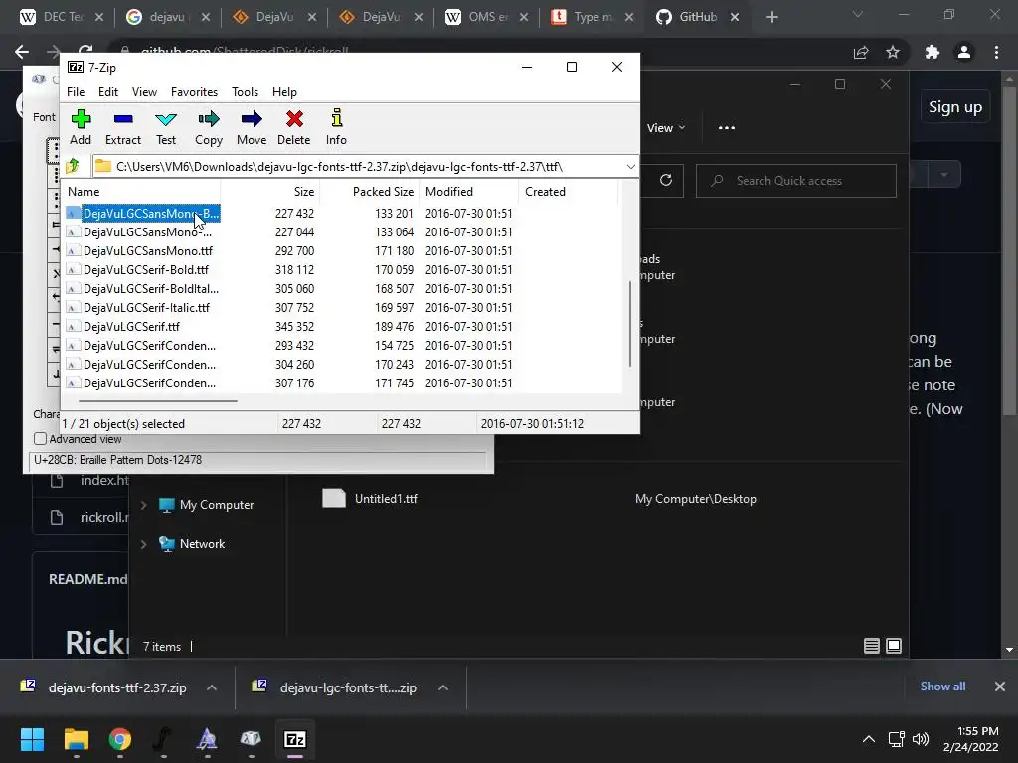Select the file with size 227 044
The height and width of the screenshot is (763, 1018).
[x=147, y=232]
